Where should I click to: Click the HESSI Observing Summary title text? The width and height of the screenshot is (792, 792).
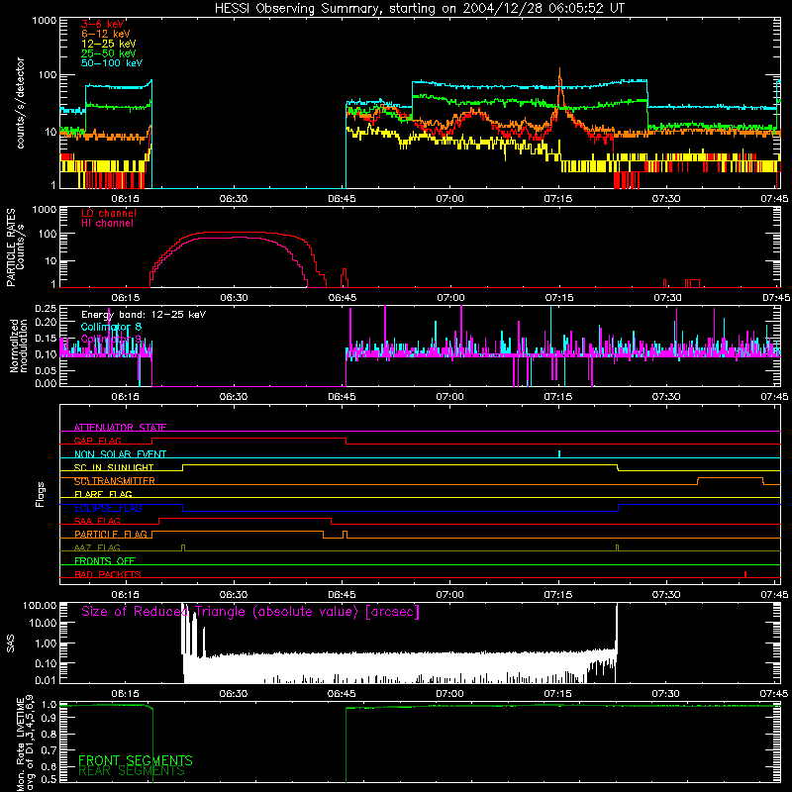tap(419, 9)
